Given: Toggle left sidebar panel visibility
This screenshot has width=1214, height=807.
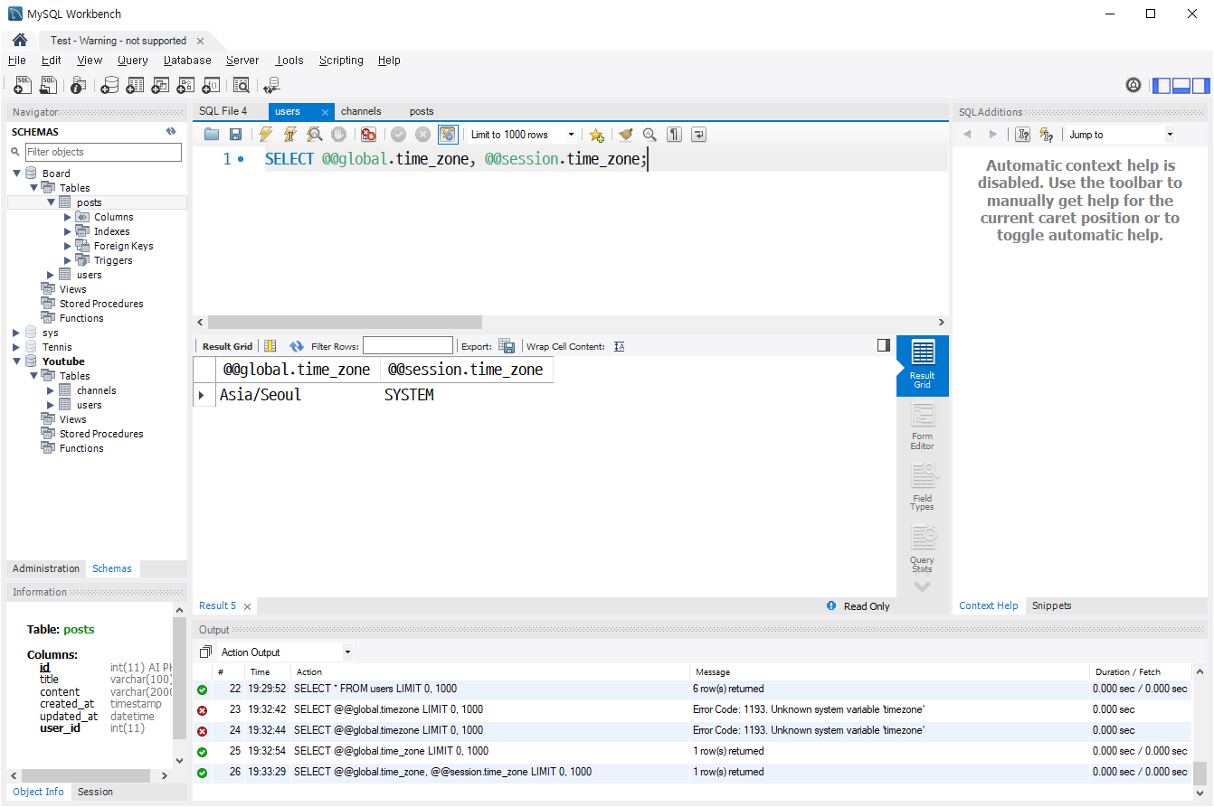Looking at the screenshot, I should (1161, 86).
